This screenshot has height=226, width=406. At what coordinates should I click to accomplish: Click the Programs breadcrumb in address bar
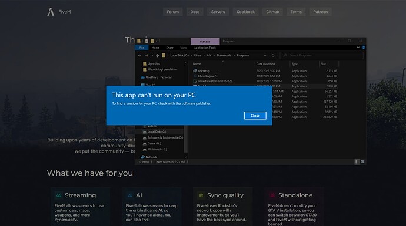point(243,55)
